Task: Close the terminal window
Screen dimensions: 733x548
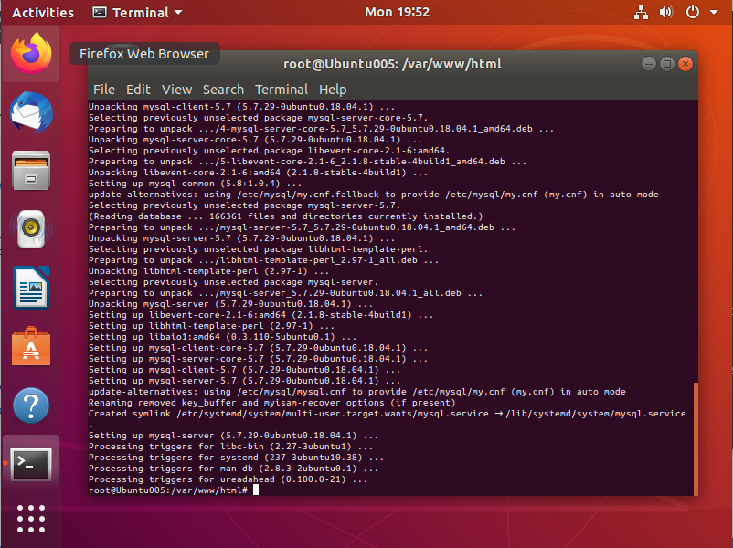Action: [x=685, y=64]
